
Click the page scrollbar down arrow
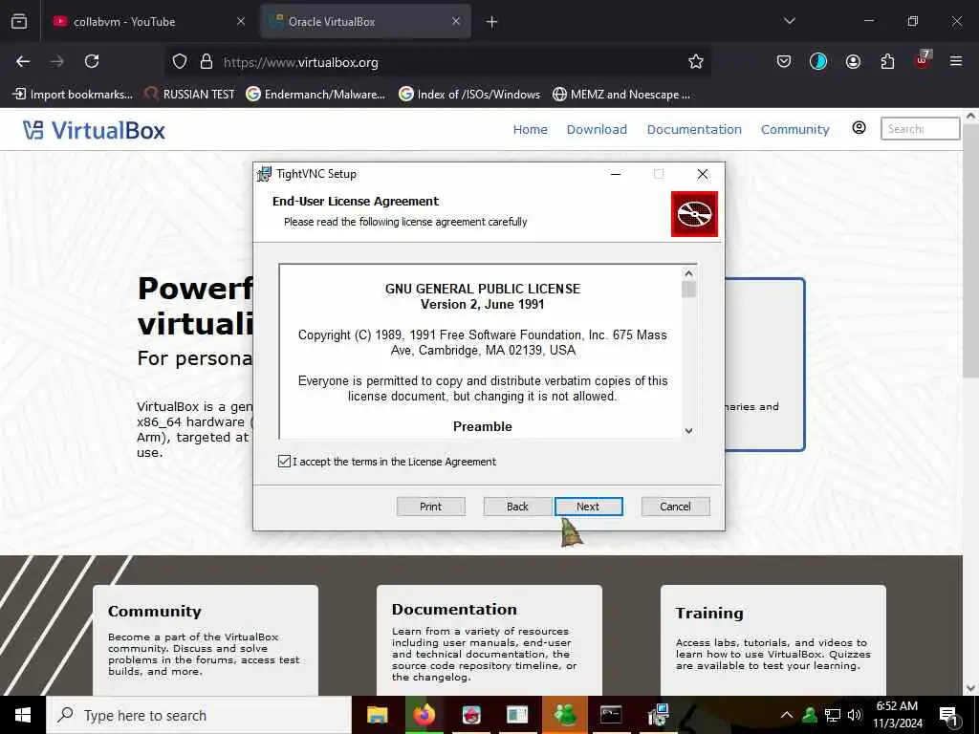coord(970,688)
